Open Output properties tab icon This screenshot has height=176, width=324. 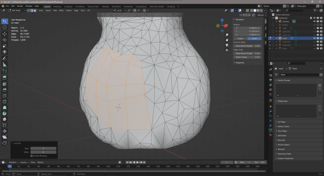270,80
